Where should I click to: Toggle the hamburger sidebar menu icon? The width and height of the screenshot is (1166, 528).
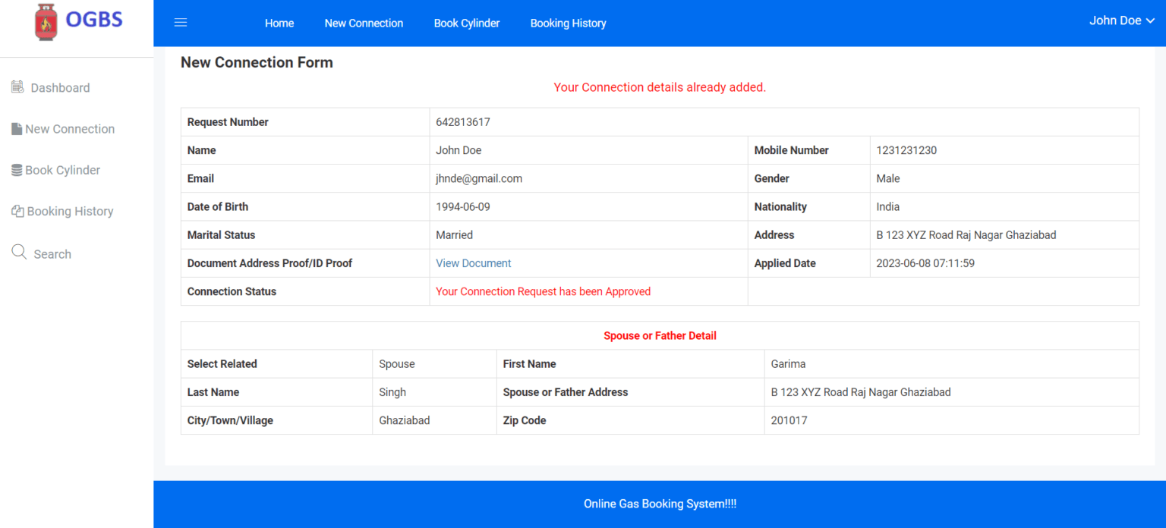pos(181,23)
